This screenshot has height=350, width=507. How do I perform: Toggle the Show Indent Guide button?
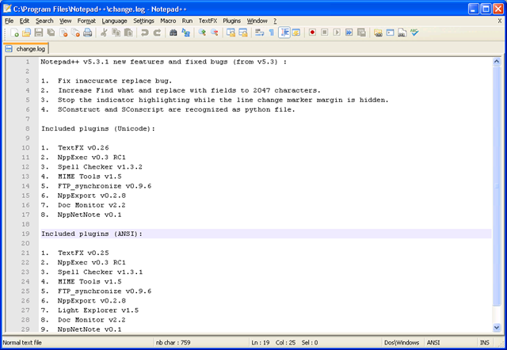pyautogui.click(x=284, y=33)
